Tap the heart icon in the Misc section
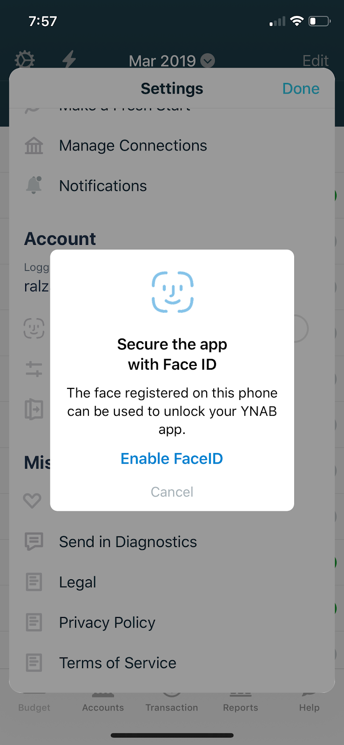Screen dimensions: 344x745 pyautogui.click(x=32, y=501)
